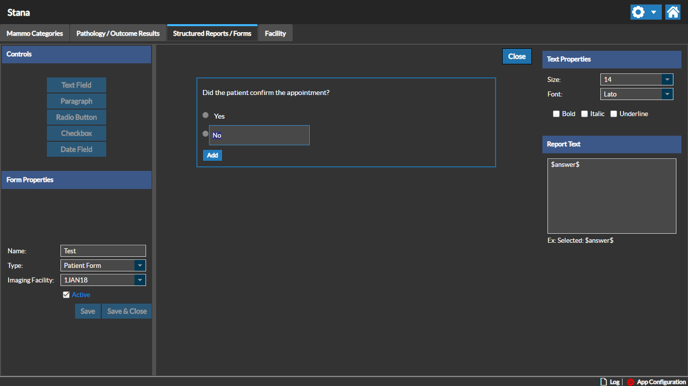Toggle the Underline checkbox
This screenshot has width=688, height=386.
click(614, 114)
